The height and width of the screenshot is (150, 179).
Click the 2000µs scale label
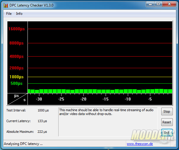tap(17, 68)
